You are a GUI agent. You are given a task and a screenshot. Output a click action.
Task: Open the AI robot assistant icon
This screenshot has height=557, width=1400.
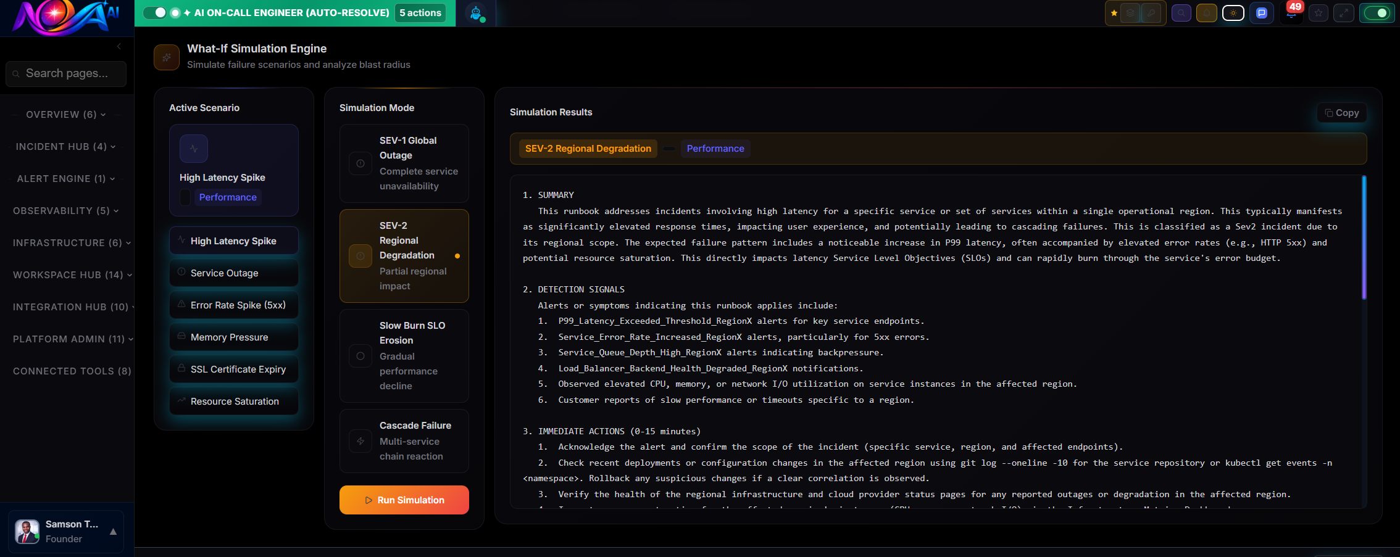pos(475,13)
